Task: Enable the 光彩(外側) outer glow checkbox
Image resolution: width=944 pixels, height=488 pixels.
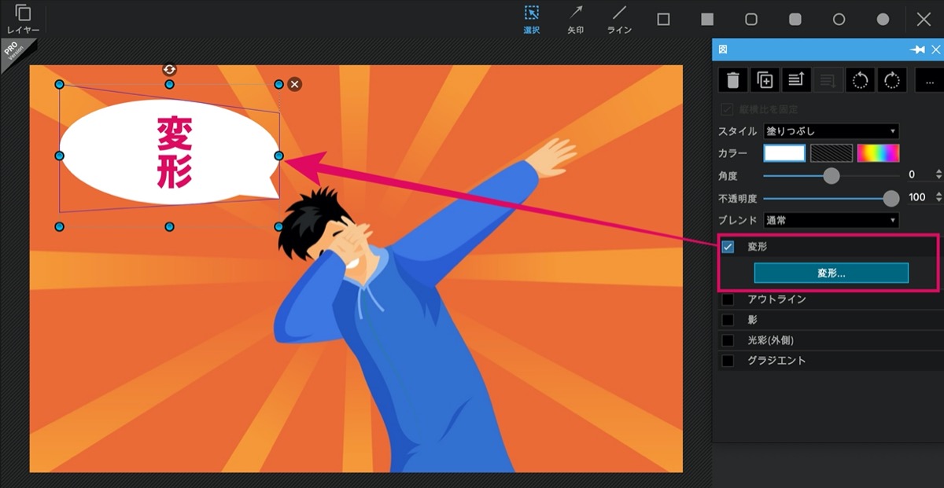Action: coord(728,340)
